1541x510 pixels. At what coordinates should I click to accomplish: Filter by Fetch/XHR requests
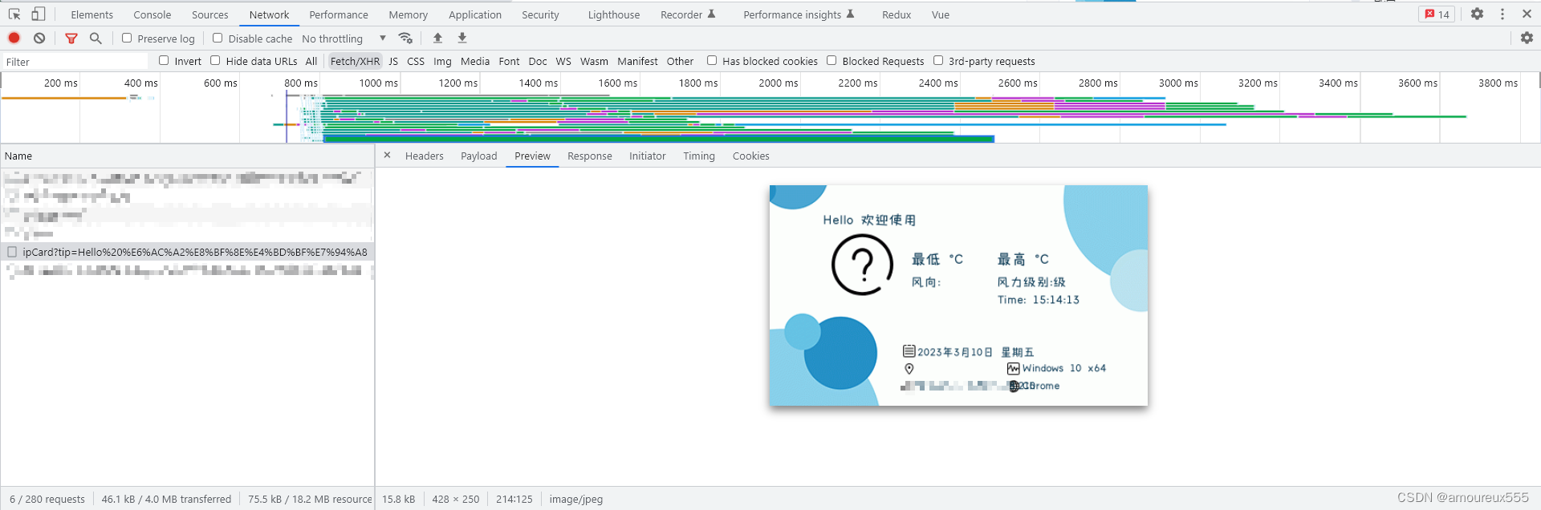(355, 61)
